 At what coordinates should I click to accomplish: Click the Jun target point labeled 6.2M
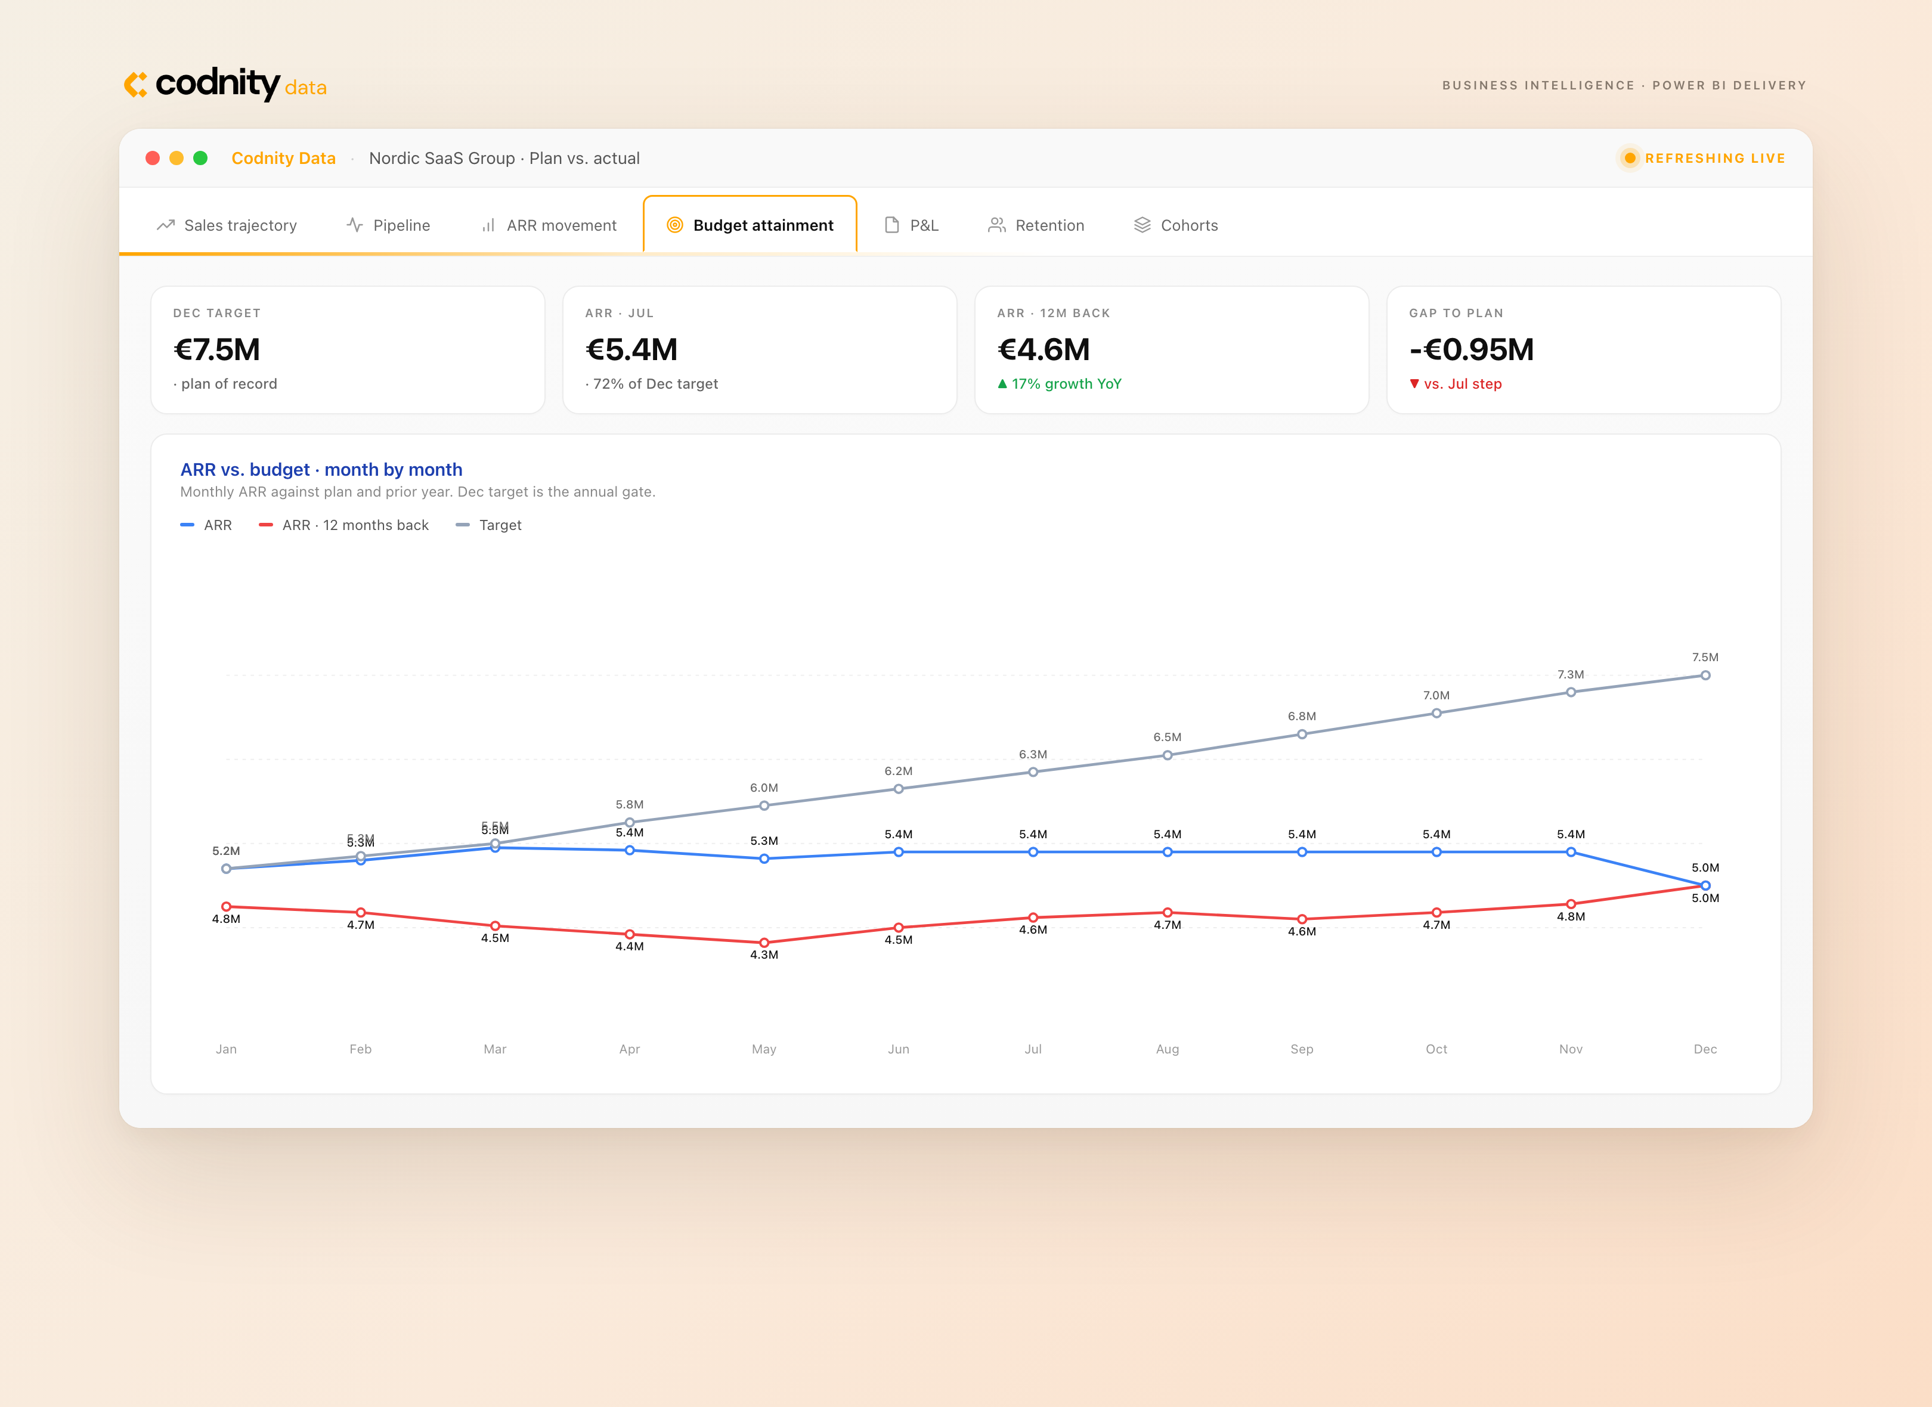pos(899,789)
